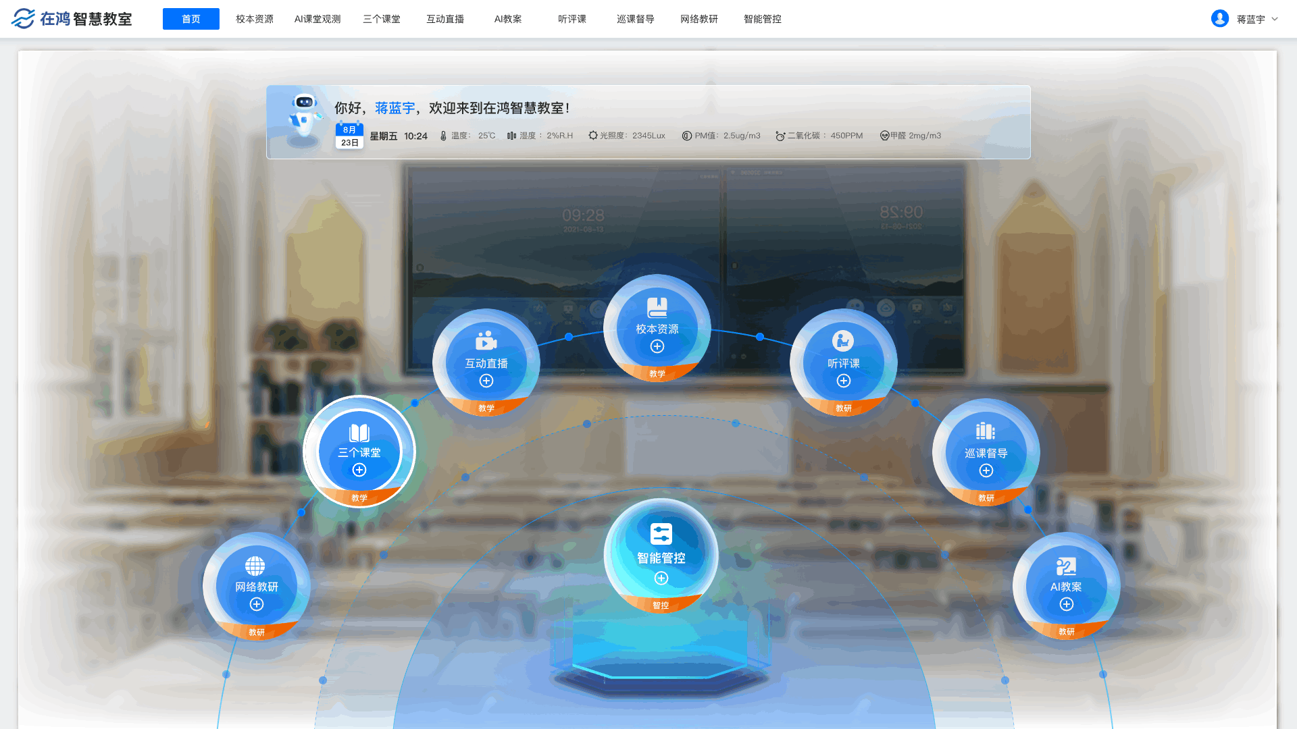Click the open book icon in 三个课堂
The width and height of the screenshot is (1297, 729).
(x=359, y=433)
